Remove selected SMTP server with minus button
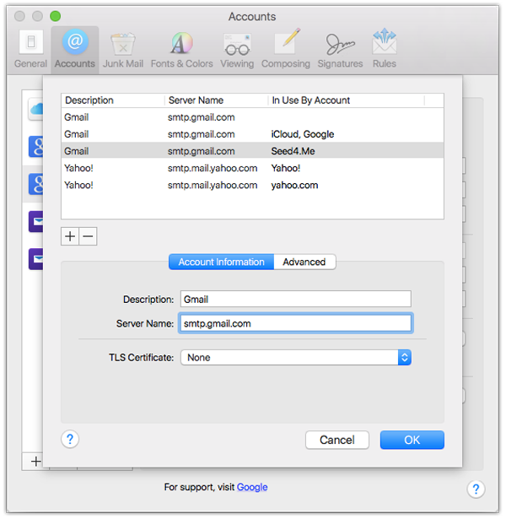506x519 pixels. [x=88, y=236]
